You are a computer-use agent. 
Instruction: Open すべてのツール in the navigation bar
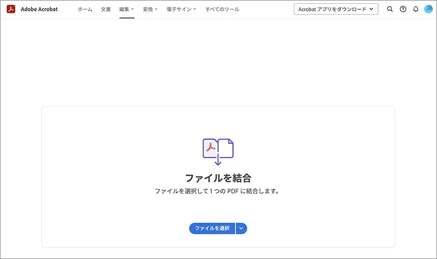[222, 9]
